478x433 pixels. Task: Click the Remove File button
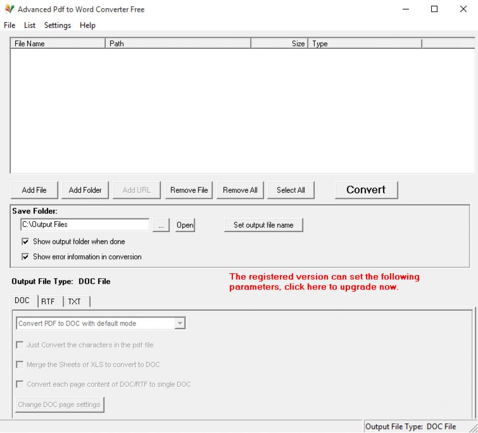(189, 190)
